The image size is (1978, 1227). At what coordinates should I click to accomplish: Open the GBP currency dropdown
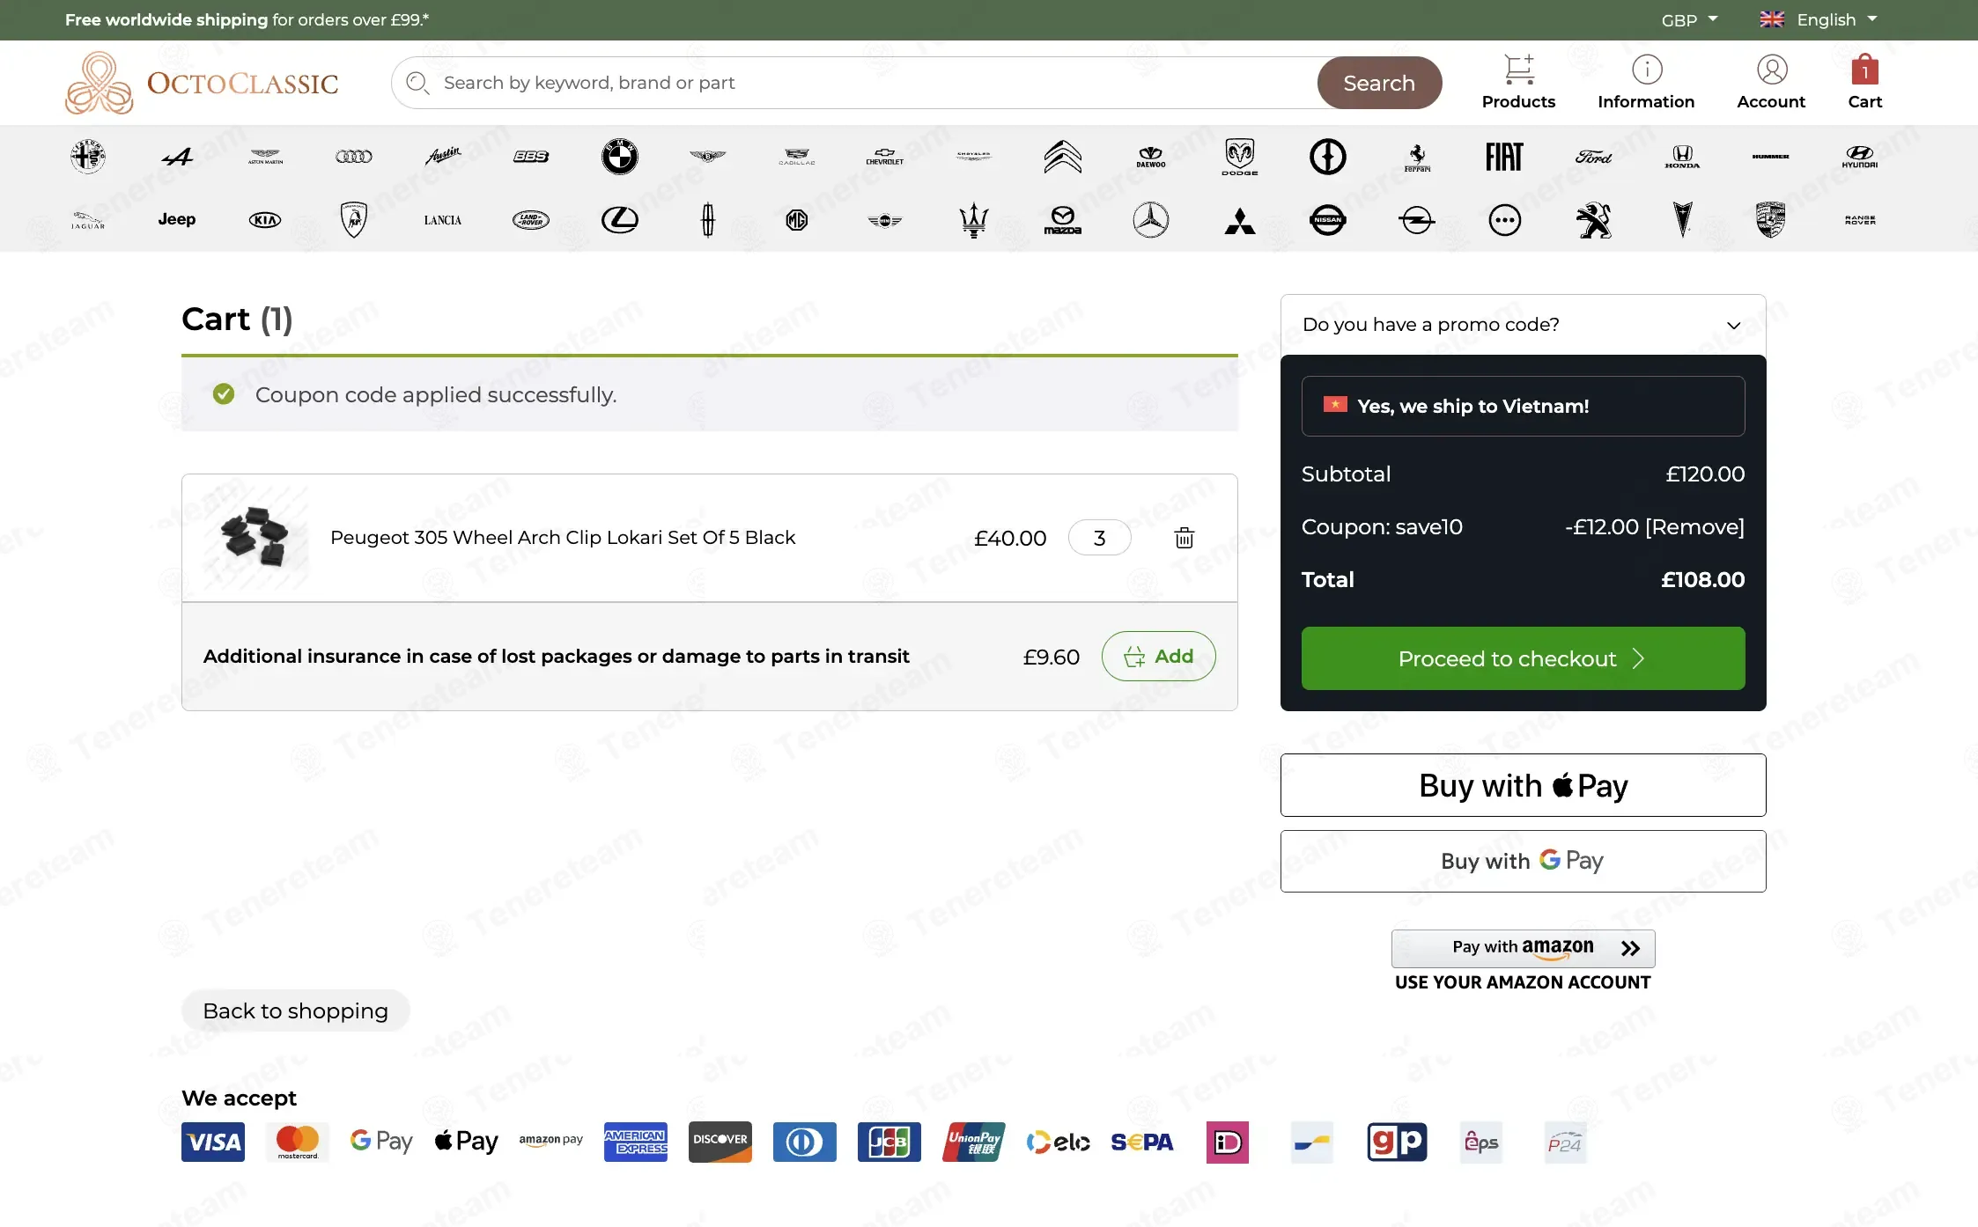coord(1689,19)
